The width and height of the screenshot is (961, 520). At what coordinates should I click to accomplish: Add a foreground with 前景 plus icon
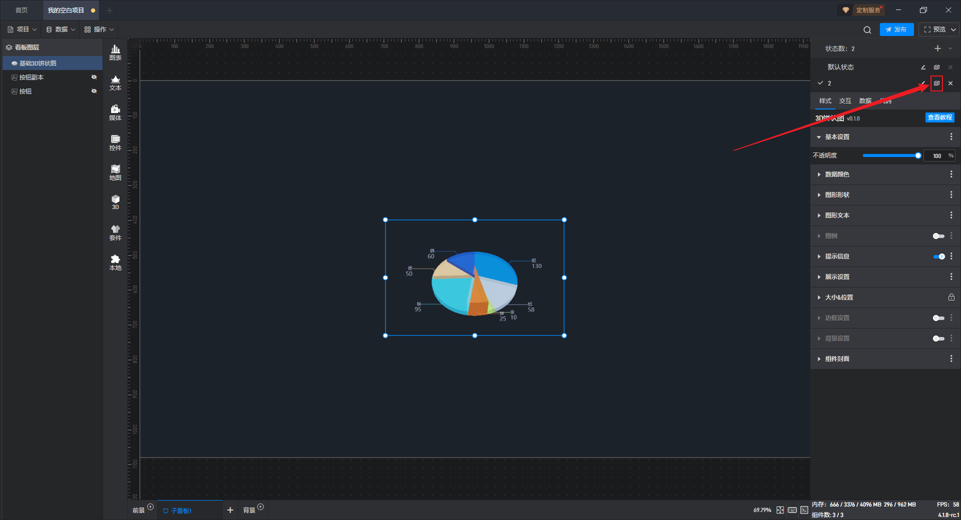click(150, 507)
